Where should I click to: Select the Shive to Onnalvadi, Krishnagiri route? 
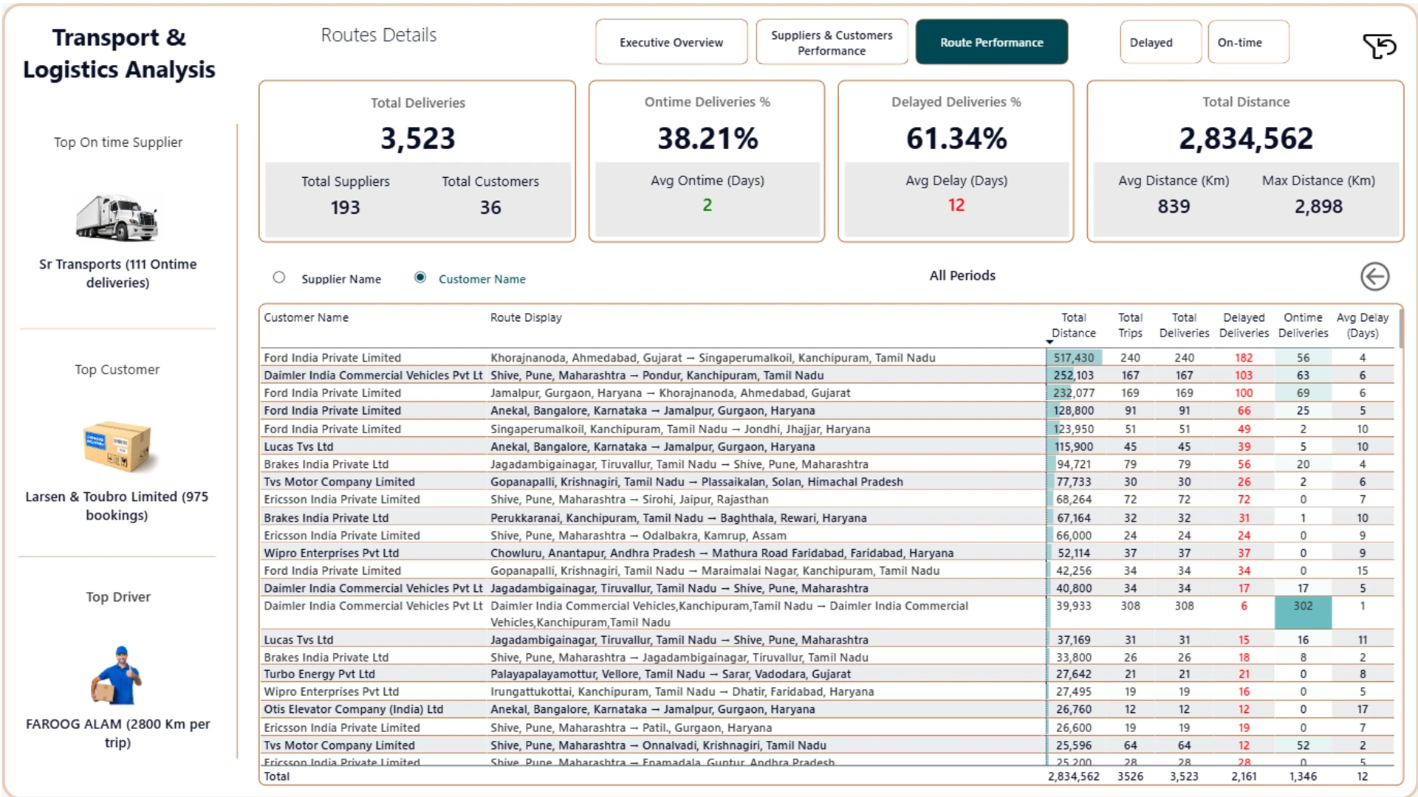[827, 745]
